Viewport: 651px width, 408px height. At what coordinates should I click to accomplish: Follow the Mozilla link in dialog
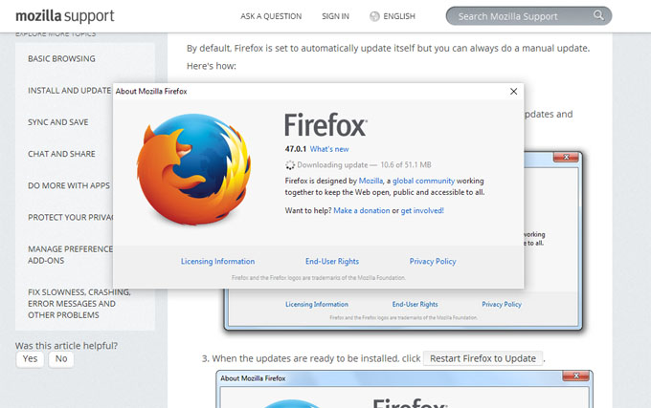point(370,181)
